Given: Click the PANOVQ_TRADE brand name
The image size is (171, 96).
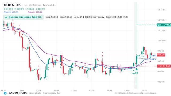Looking at the screenshot, I should tap(17, 93).
